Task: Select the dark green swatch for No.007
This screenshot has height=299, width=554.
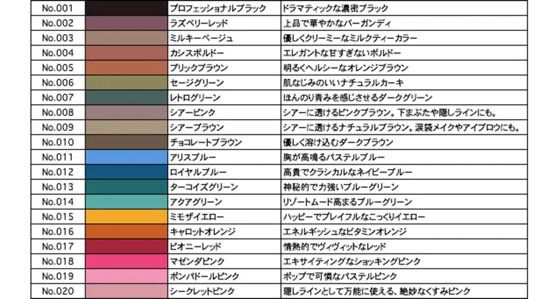Action: (127, 97)
